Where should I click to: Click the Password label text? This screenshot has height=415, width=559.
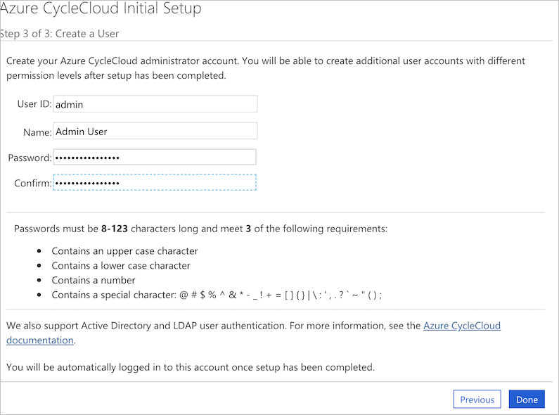(x=30, y=158)
